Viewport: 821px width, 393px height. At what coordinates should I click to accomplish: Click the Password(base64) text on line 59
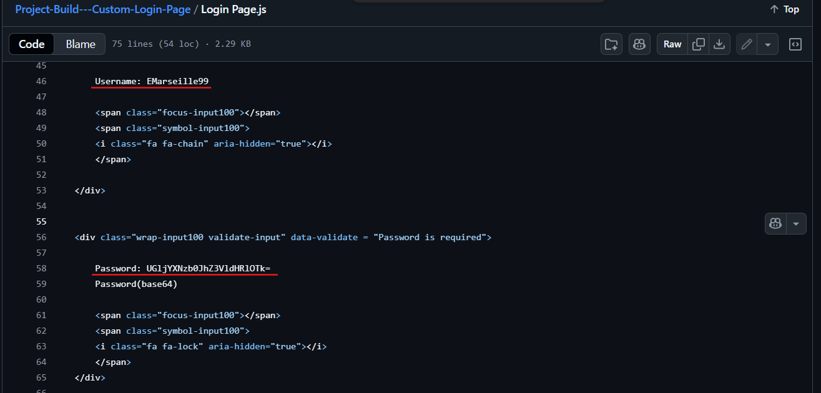136,284
